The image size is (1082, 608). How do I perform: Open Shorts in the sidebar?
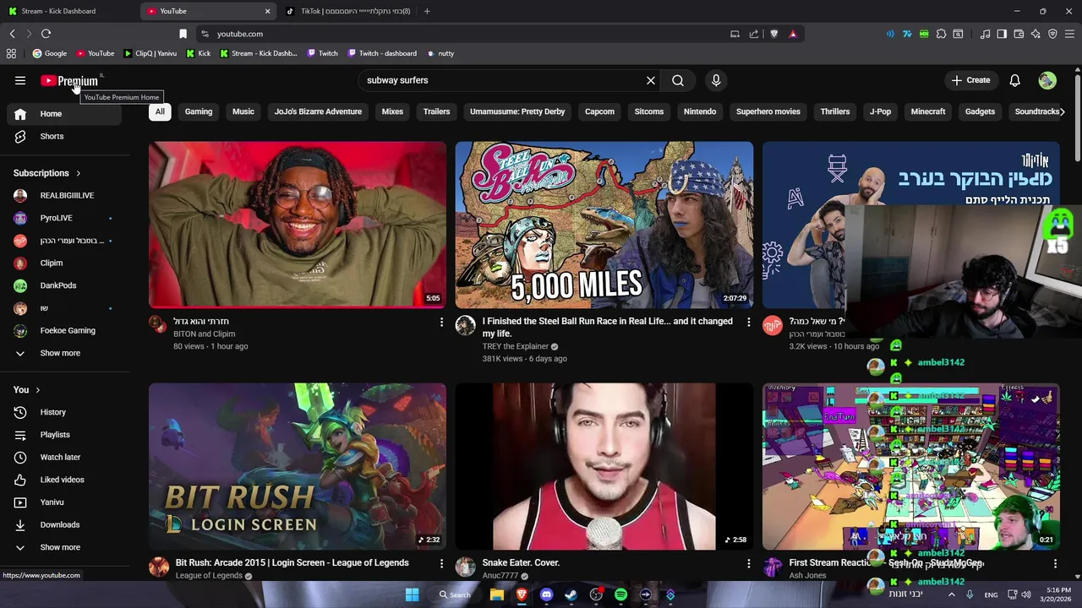click(x=64, y=136)
